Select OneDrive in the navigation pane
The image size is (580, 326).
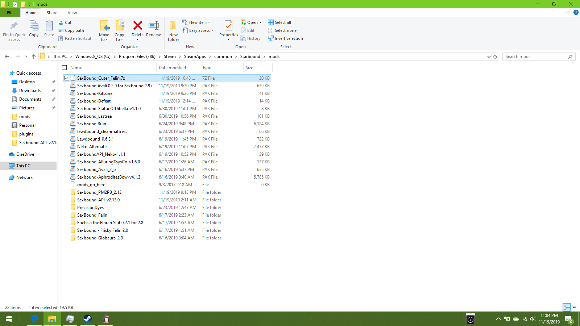point(25,154)
